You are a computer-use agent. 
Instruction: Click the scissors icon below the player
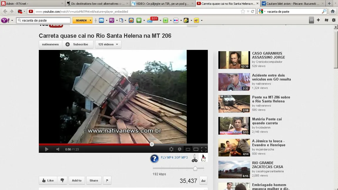195,158
